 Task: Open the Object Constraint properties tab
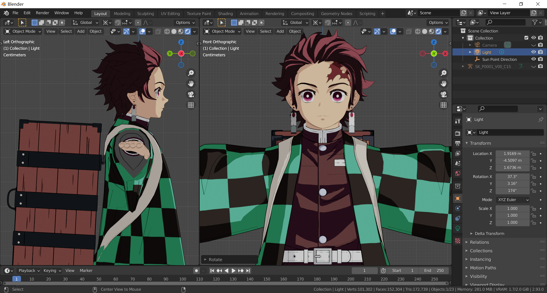pyautogui.click(x=458, y=218)
